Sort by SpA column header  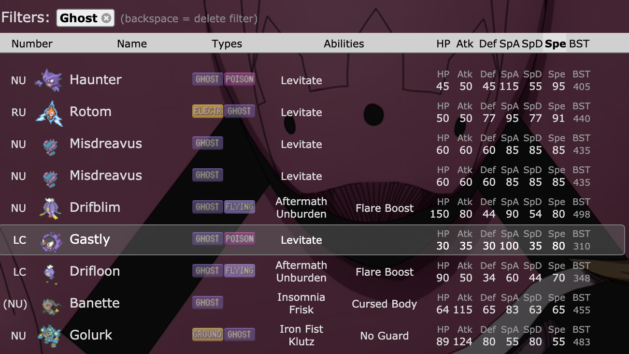pyautogui.click(x=509, y=44)
